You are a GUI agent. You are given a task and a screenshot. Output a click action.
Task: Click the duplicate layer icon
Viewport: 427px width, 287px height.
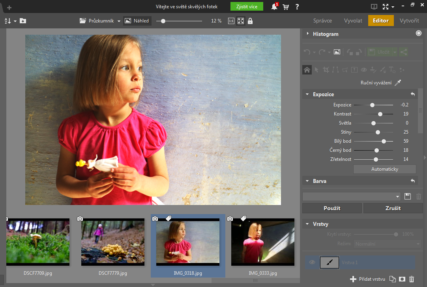pos(392,279)
